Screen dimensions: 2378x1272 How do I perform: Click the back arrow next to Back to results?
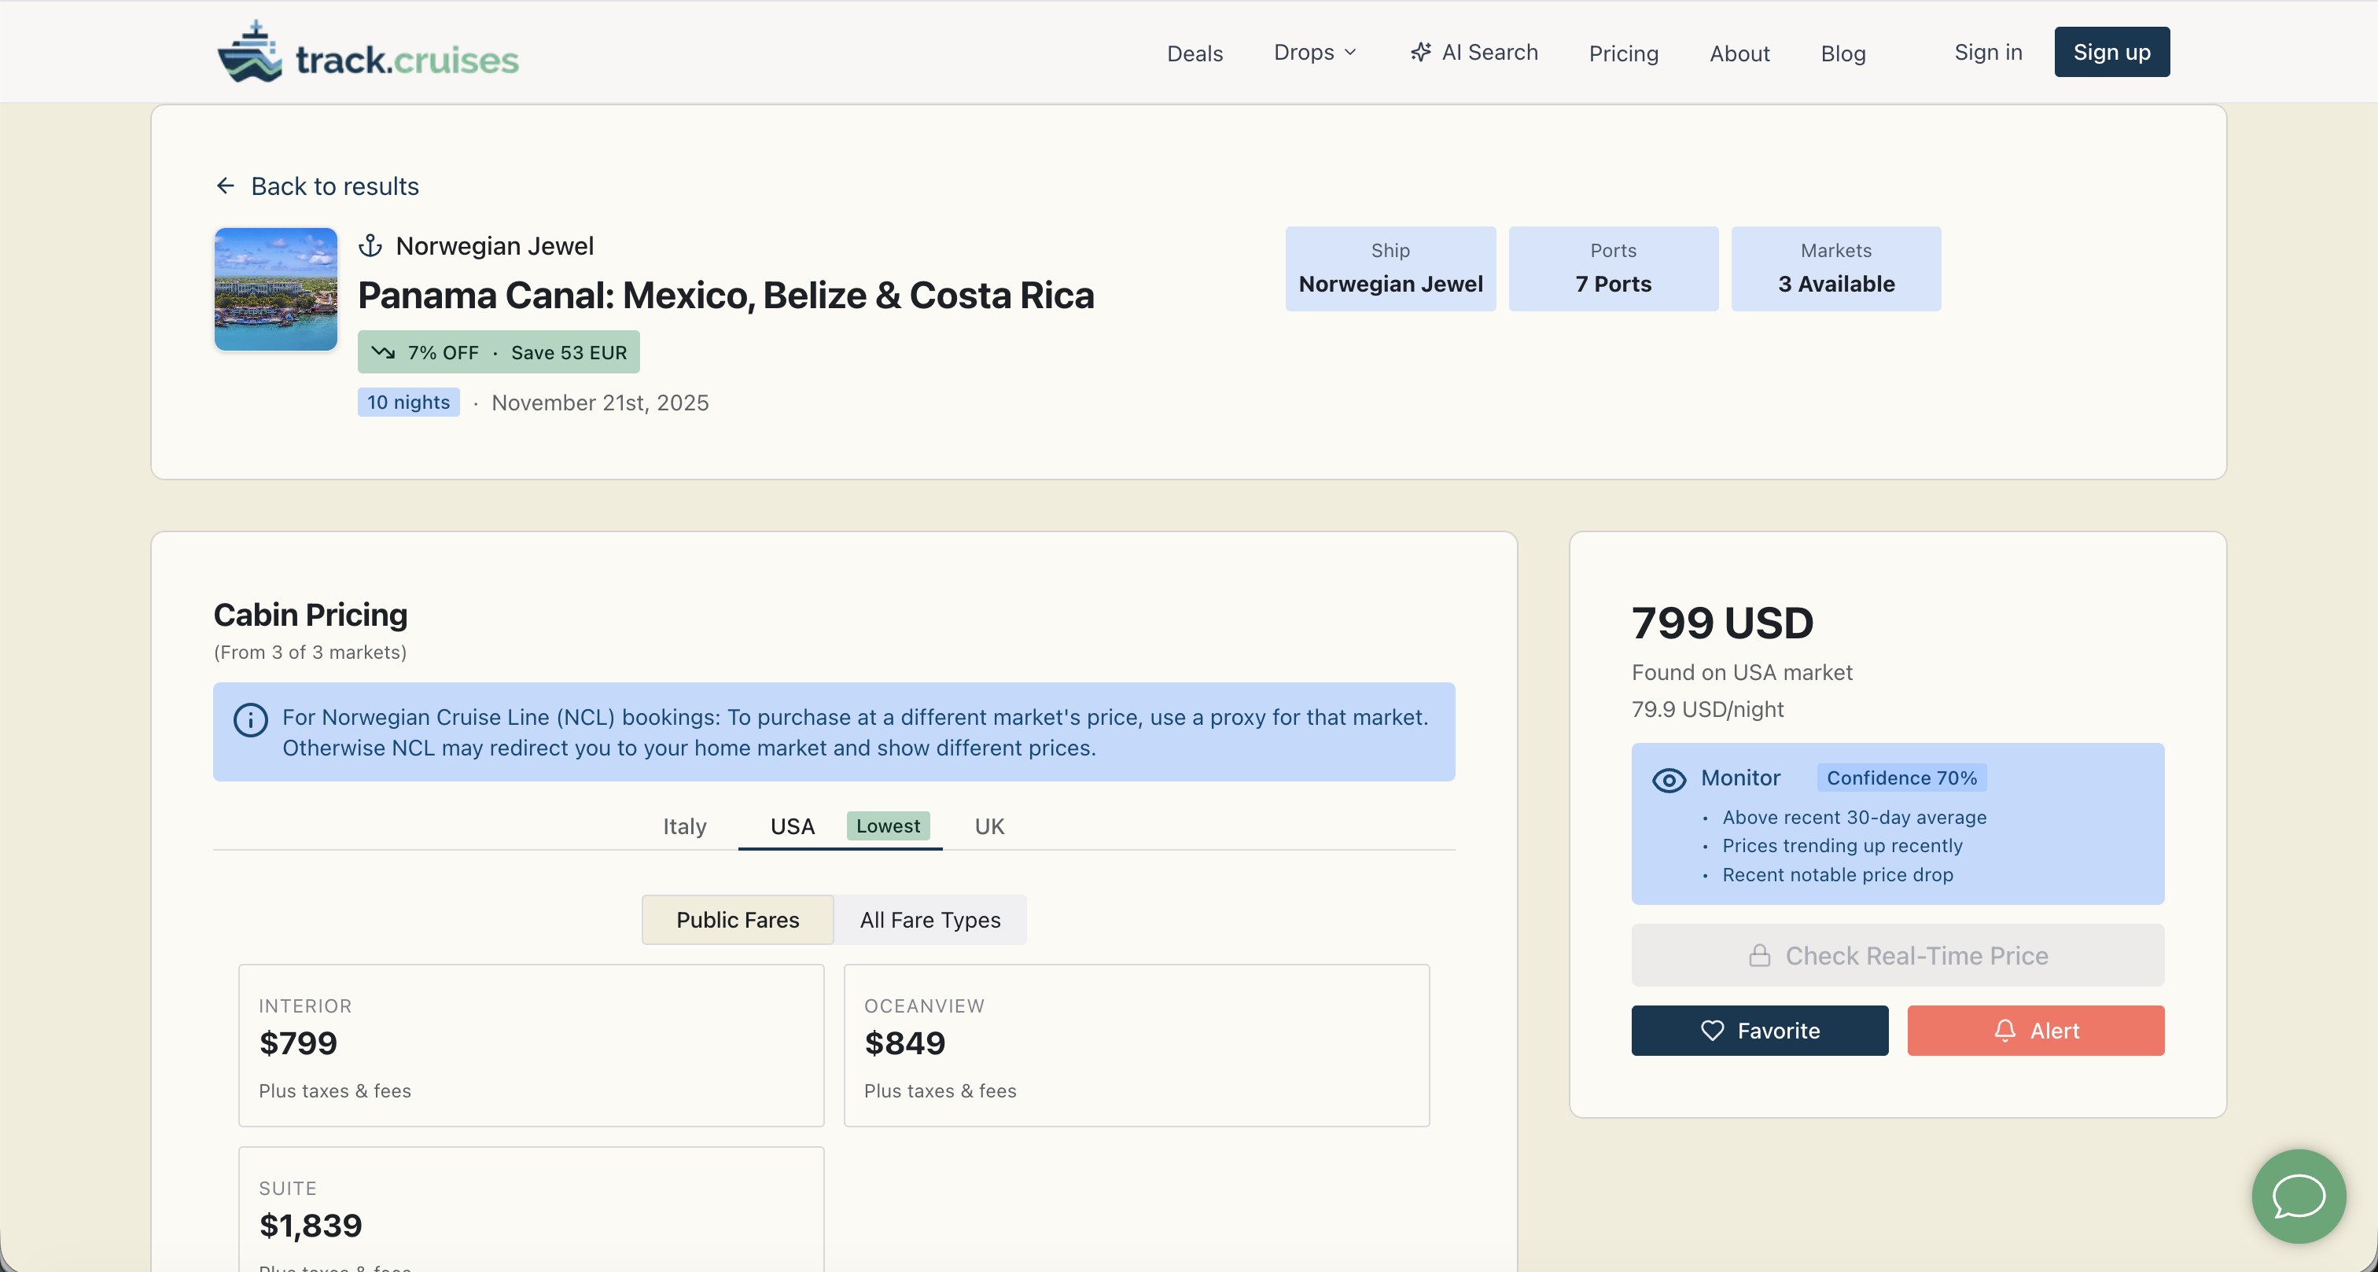click(x=225, y=186)
